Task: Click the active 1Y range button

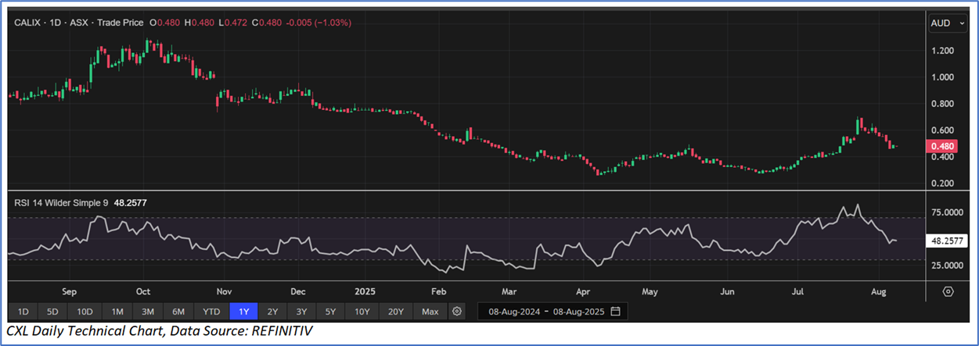Action: coord(244,312)
